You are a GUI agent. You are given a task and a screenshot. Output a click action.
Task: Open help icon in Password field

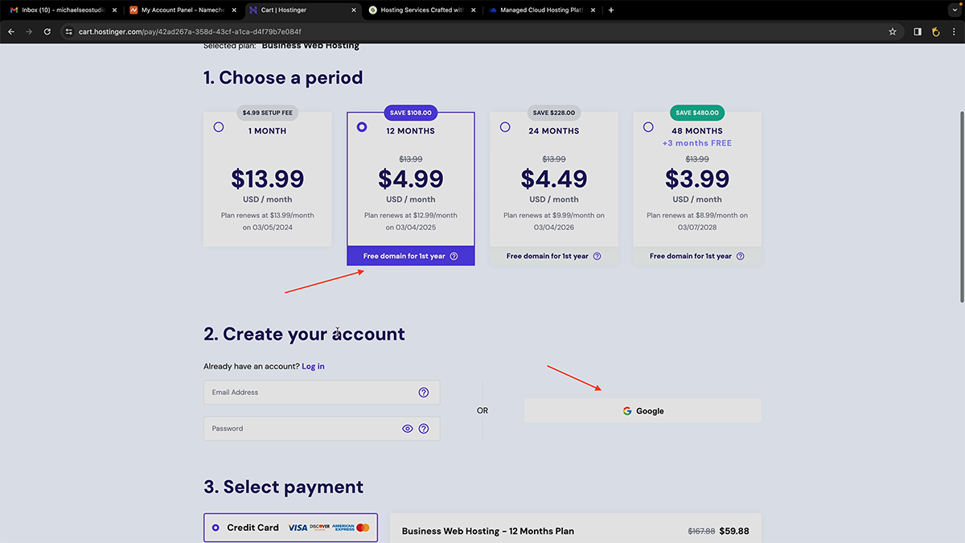[x=424, y=429]
